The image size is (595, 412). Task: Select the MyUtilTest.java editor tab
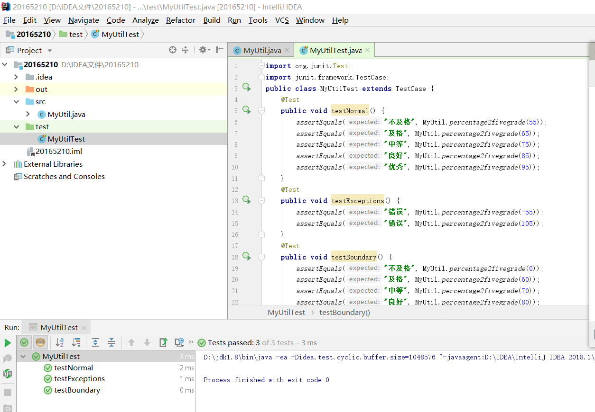(x=335, y=50)
